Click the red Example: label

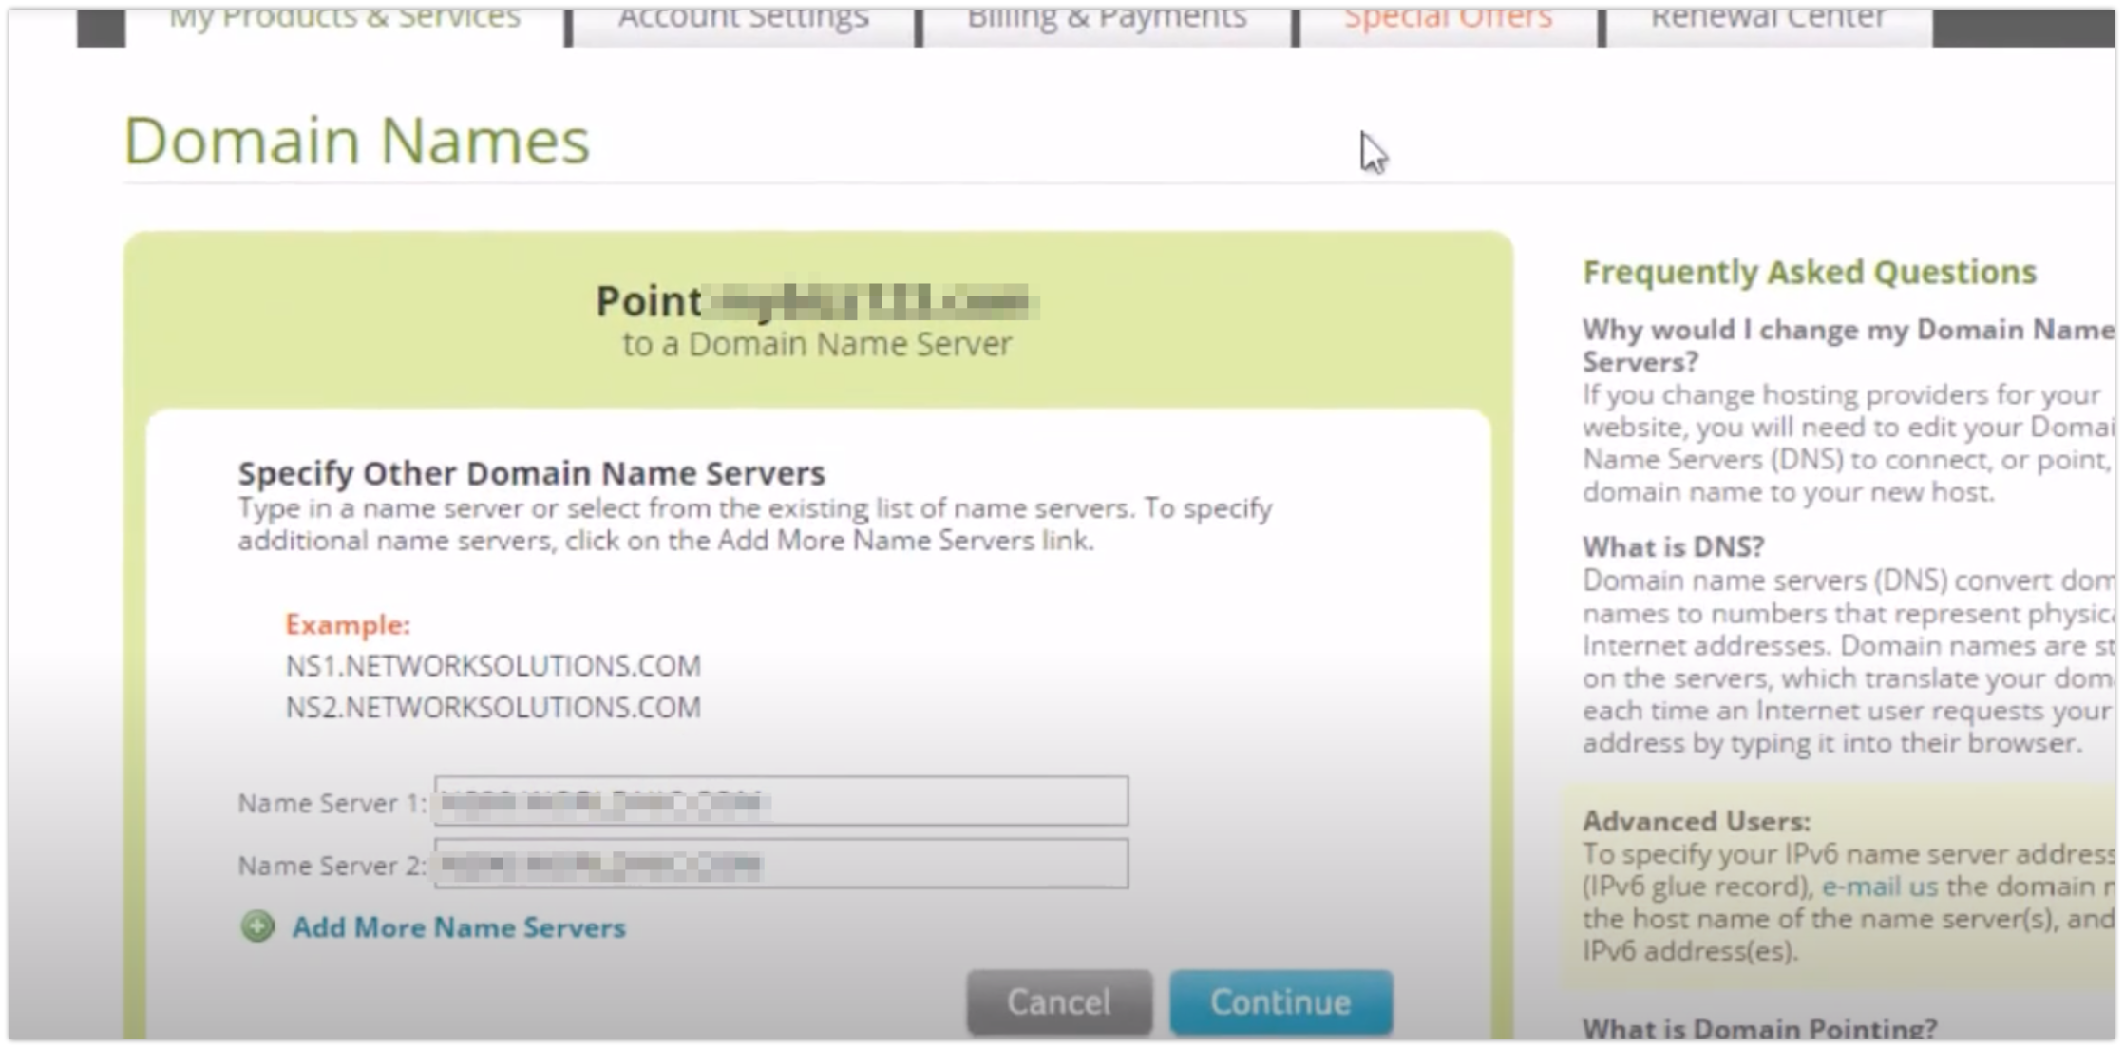[x=348, y=625]
